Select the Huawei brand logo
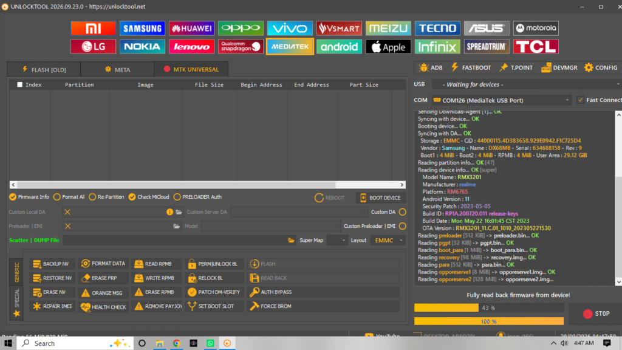The image size is (622, 350). pyautogui.click(x=191, y=28)
